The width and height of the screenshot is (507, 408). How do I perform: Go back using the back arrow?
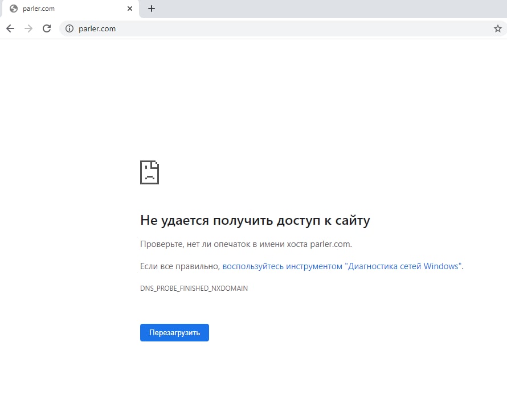10,29
